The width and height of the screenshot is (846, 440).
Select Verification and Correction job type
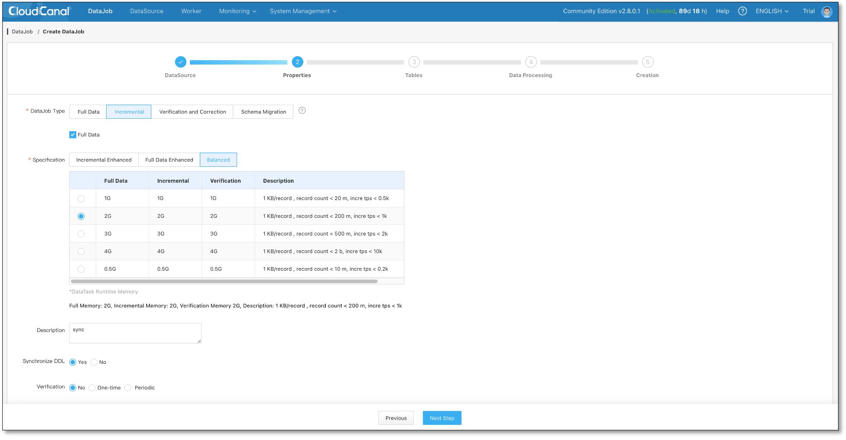tap(192, 112)
